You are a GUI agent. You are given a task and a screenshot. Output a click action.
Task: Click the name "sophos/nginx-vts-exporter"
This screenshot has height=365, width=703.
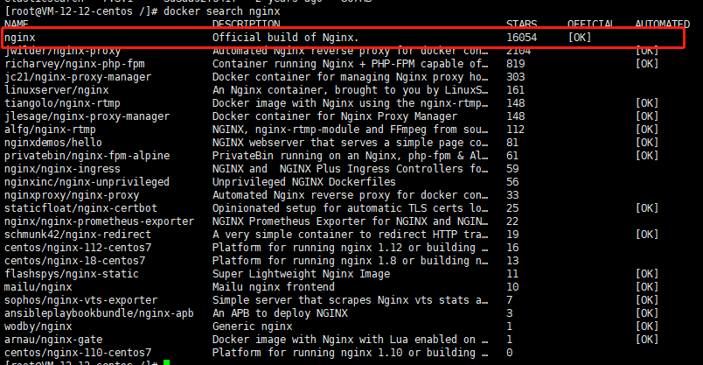pyautogui.click(x=80, y=300)
